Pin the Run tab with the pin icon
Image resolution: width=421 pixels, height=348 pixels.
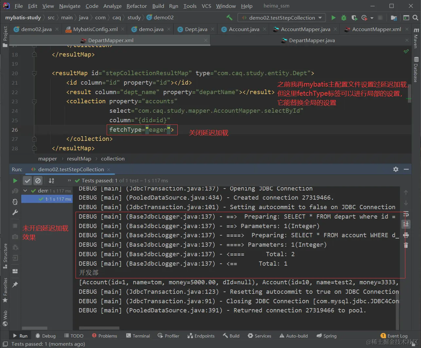click(x=15, y=285)
